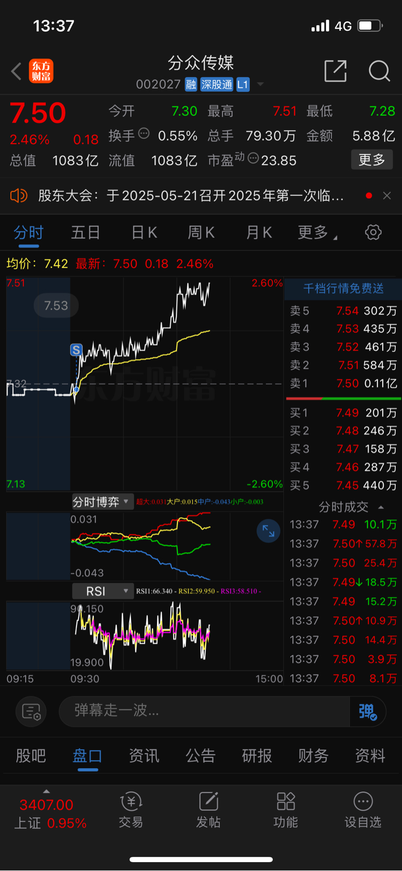The height and width of the screenshot is (871, 402).
Task: Tap the 深股通 tag
Action: tap(217, 84)
